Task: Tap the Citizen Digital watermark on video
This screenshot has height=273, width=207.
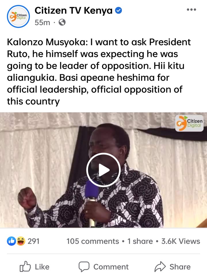Action: click(x=189, y=123)
